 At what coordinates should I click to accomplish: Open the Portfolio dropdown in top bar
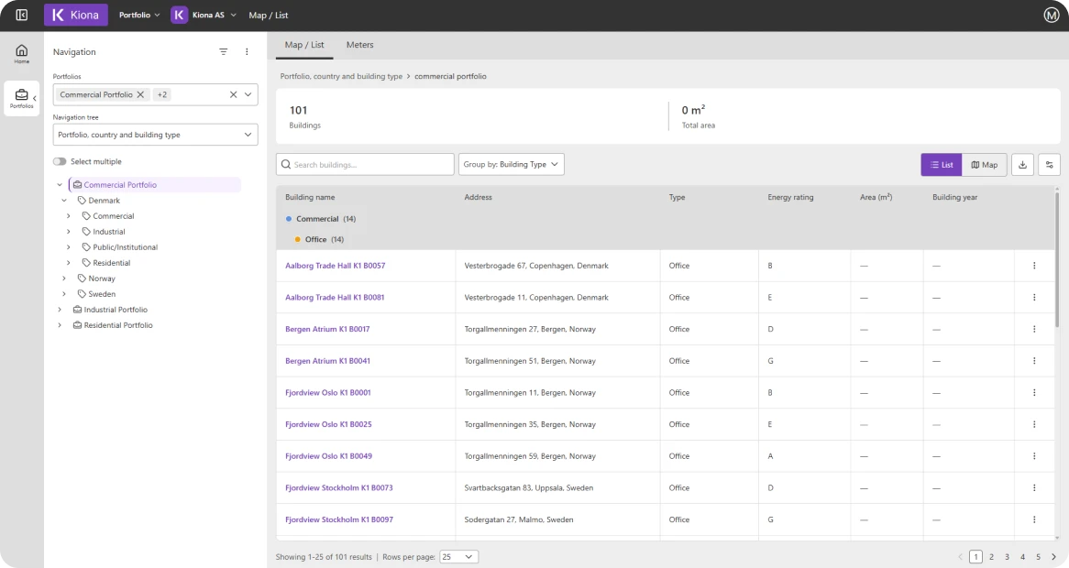[139, 15]
